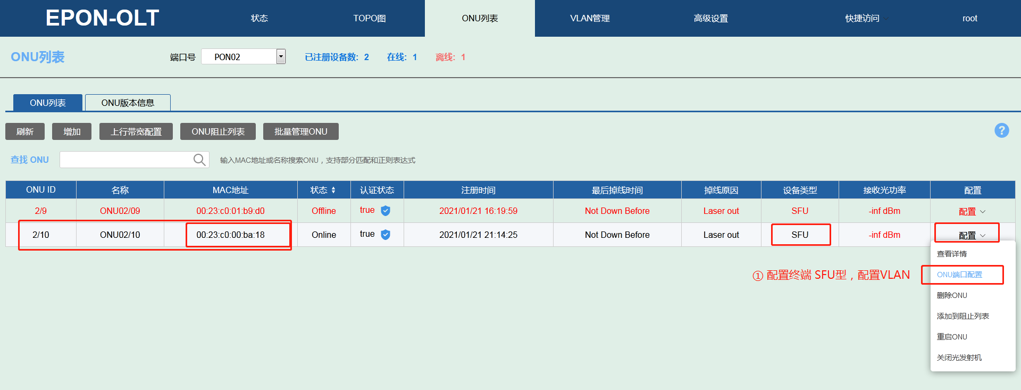1021x390 pixels.
Task: Focus the 查找 ONU search field
Action: [127, 160]
